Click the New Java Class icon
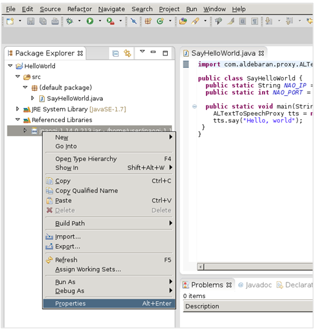The height and width of the screenshot is (336, 315). pos(160,21)
